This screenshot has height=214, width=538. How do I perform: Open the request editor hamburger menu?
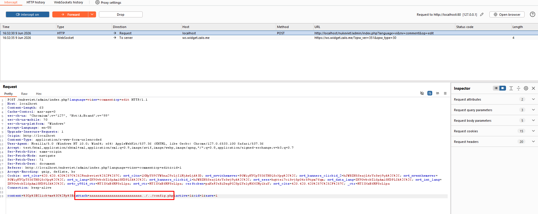click(x=445, y=93)
